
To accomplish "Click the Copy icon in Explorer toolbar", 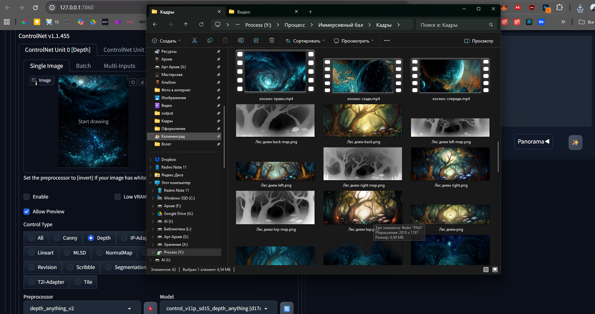I will (210, 41).
